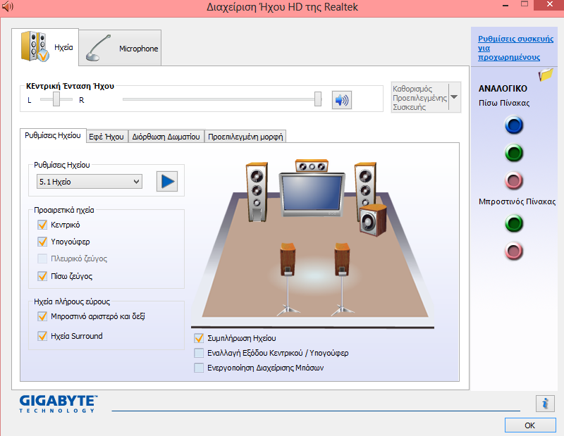Click the center speaker above the TV

312,166
